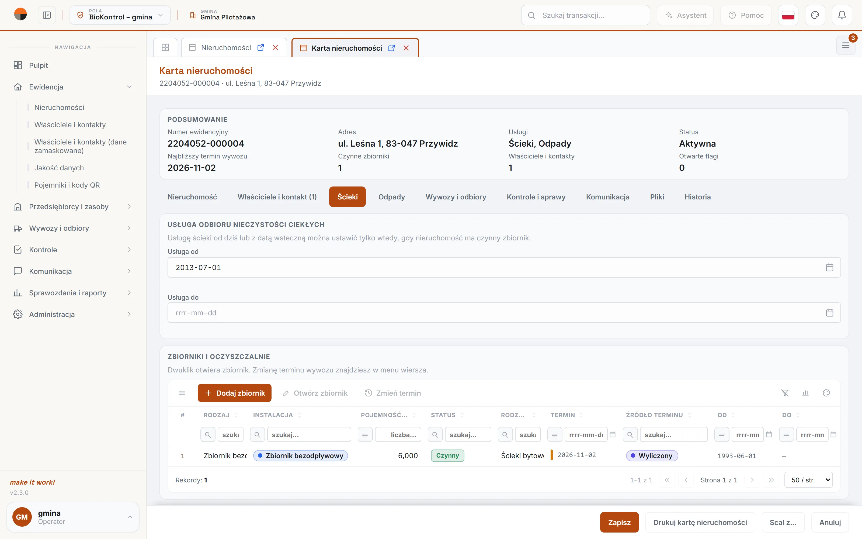Click the Usługa do date field
862x539 pixels.
point(504,313)
